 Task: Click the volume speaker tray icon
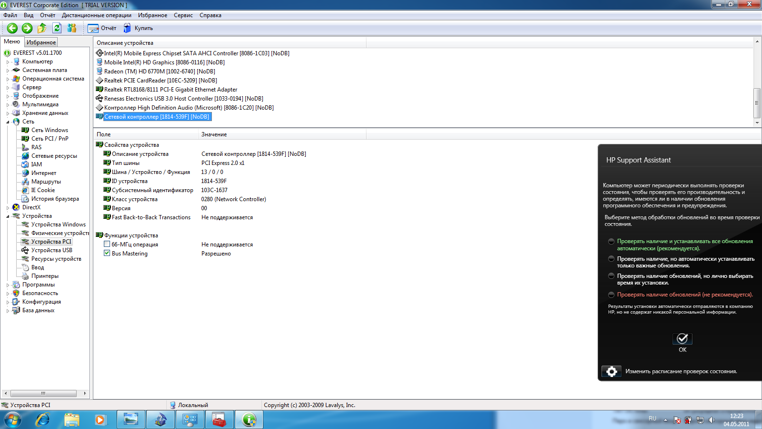pos(712,420)
